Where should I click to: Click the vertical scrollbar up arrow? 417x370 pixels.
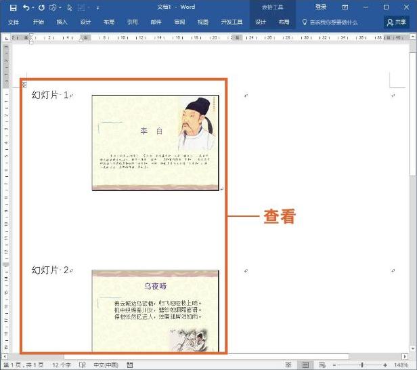(x=413, y=37)
